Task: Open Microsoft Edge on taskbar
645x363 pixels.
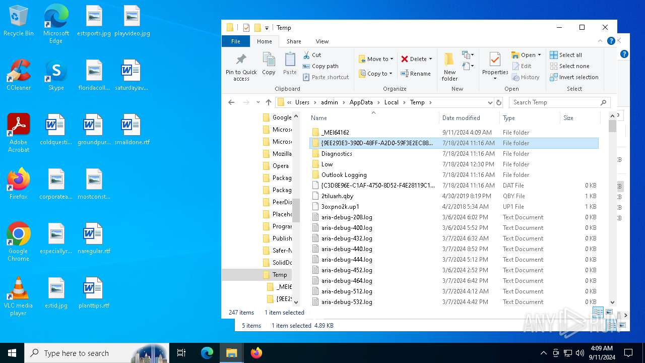Action: (x=207, y=353)
